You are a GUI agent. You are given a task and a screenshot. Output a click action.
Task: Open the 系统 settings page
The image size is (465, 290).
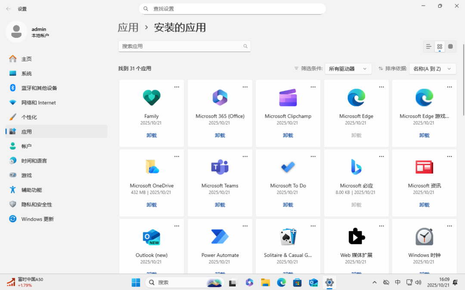(x=56, y=73)
